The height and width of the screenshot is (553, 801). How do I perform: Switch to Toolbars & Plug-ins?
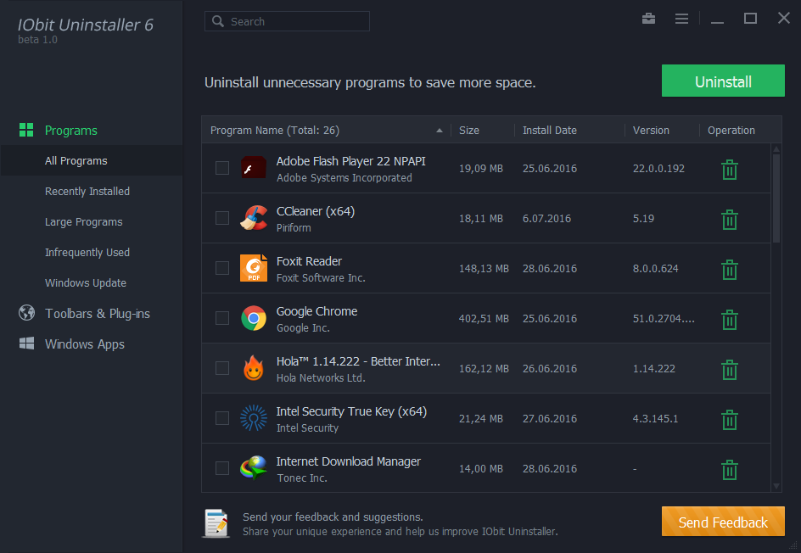point(98,314)
